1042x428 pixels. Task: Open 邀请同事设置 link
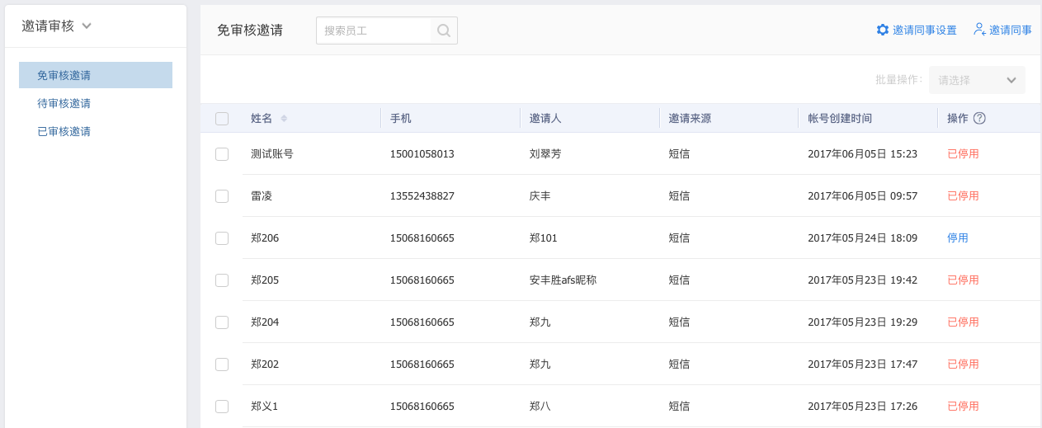tap(925, 30)
